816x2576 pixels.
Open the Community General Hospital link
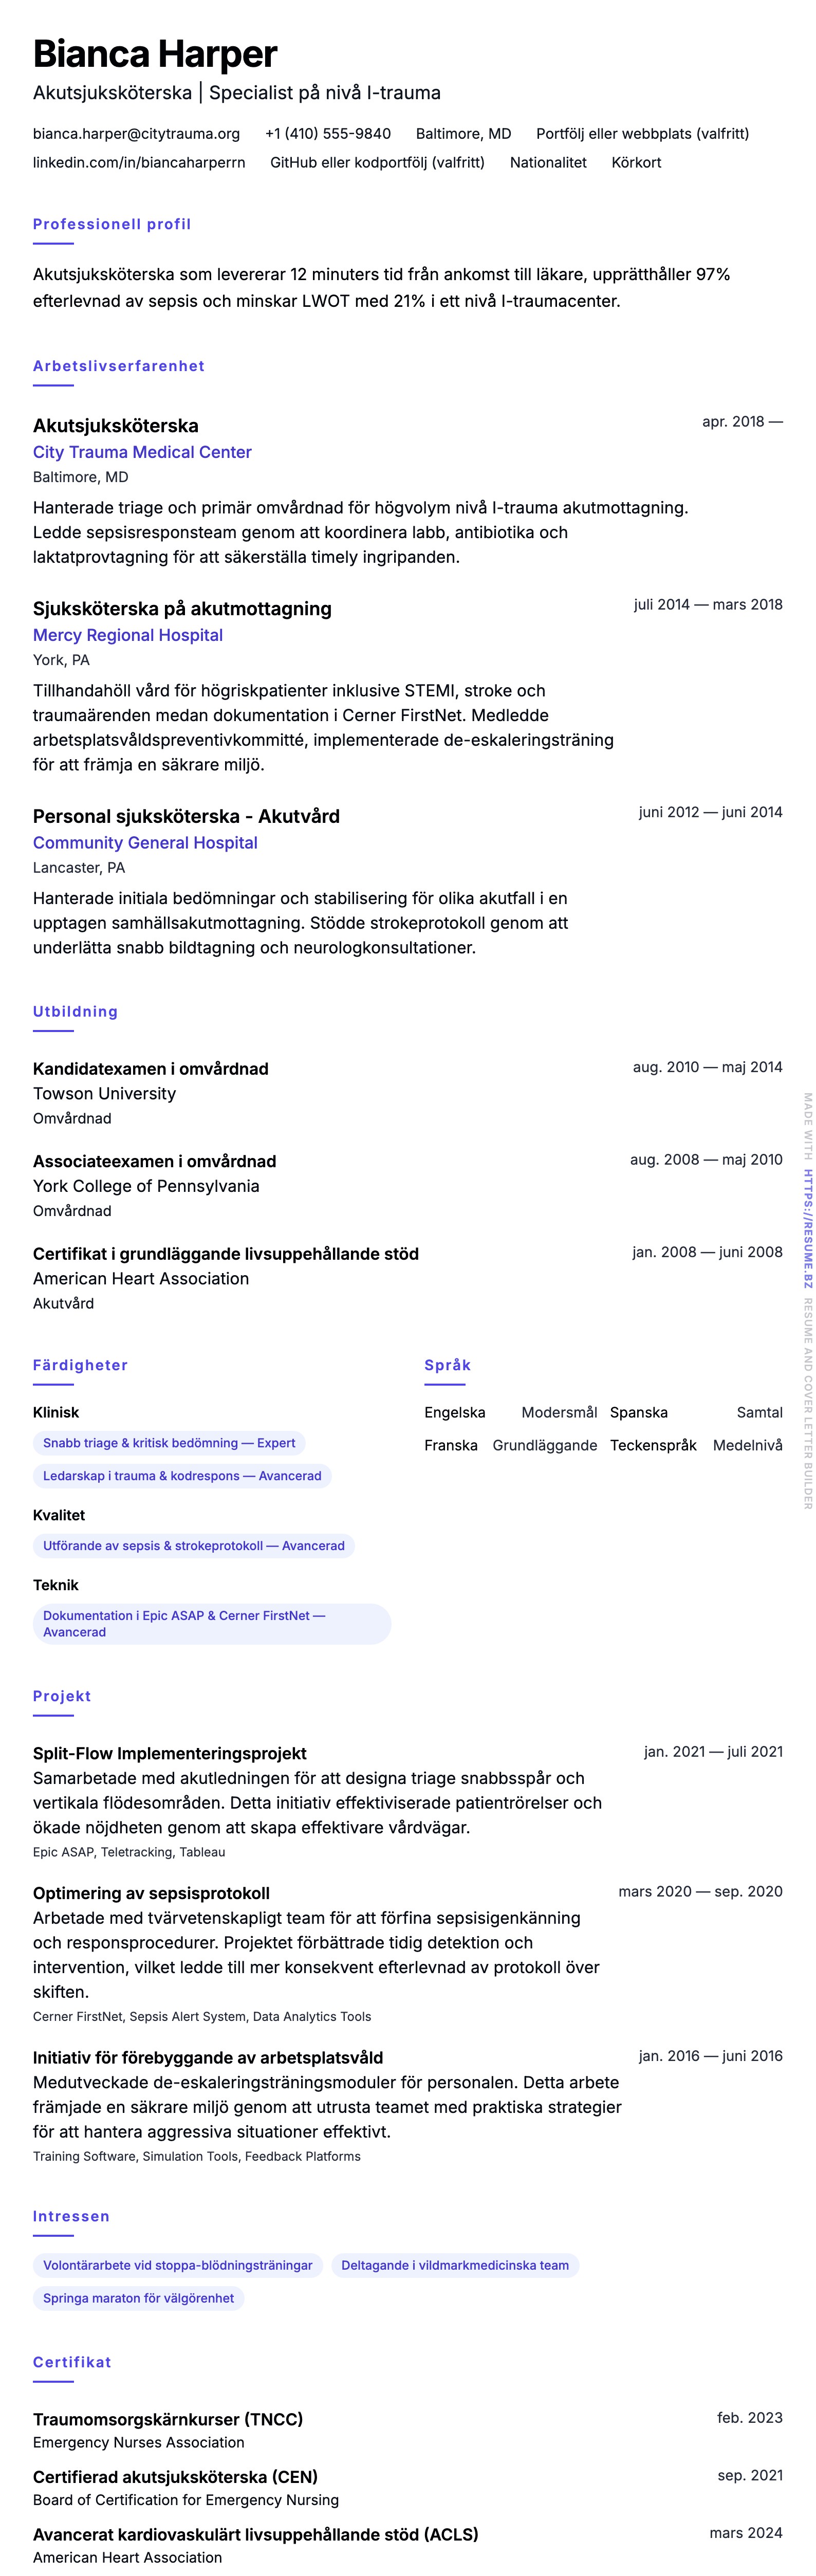click(x=145, y=843)
